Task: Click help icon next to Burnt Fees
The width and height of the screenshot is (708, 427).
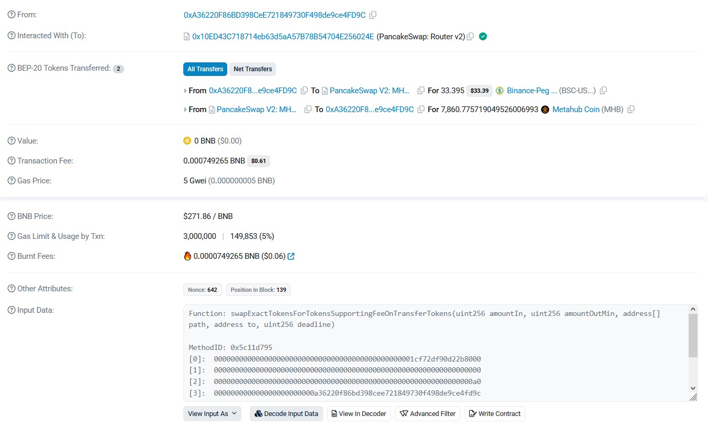Action: pos(12,256)
